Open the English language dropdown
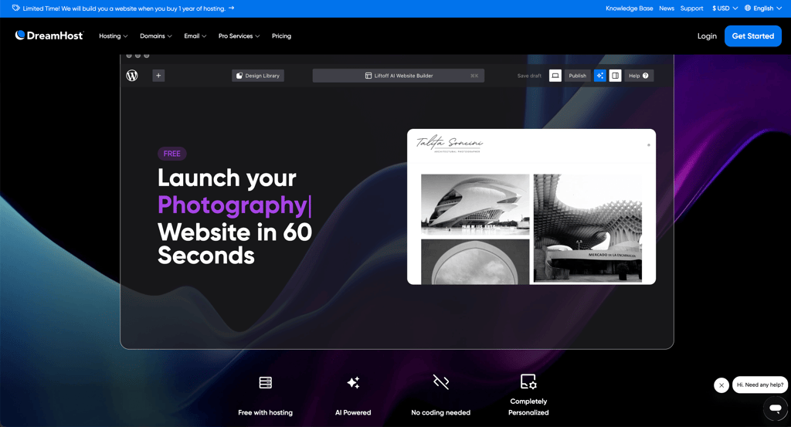 pos(763,8)
